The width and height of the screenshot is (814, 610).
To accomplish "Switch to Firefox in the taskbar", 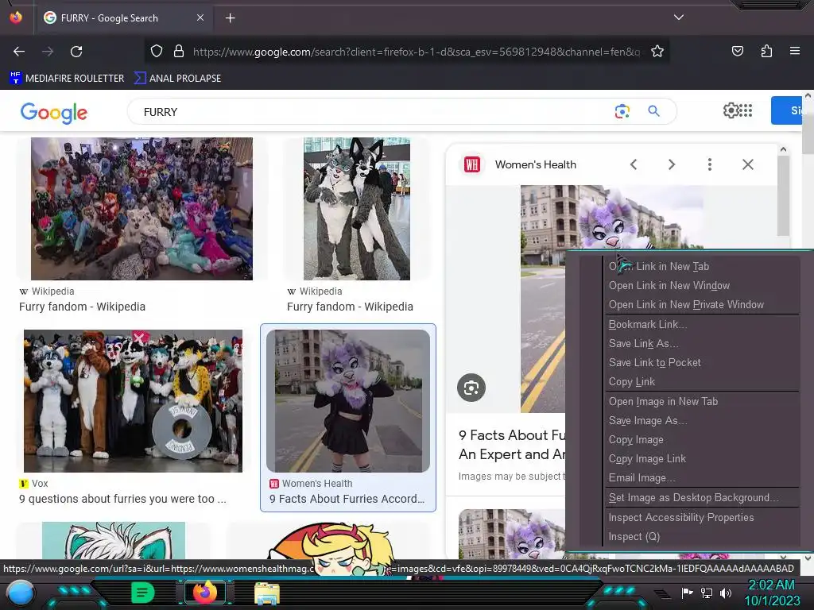I will (x=205, y=593).
